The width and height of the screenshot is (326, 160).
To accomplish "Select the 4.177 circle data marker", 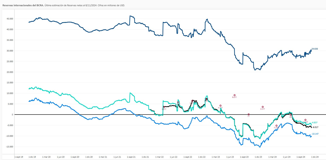I will point(220,106).
